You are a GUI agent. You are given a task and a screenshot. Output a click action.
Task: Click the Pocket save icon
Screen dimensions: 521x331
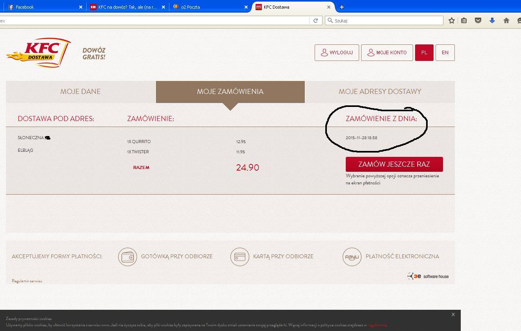(x=478, y=20)
